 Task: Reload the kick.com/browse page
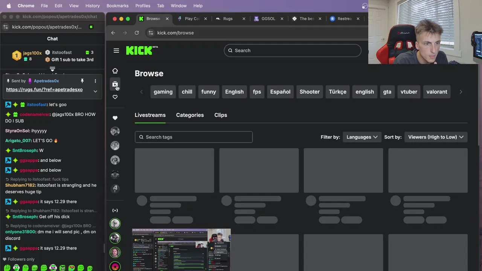point(137,33)
